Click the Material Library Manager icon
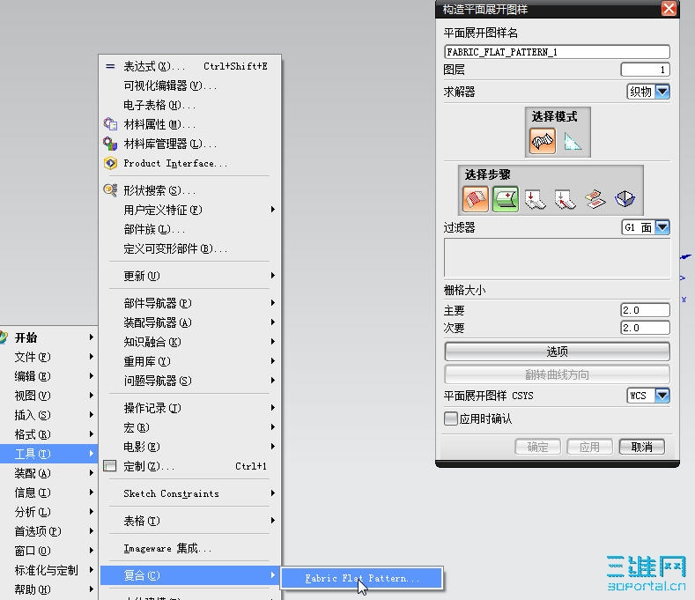The image size is (695, 600). pyautogui.click(x=110, y=144)
